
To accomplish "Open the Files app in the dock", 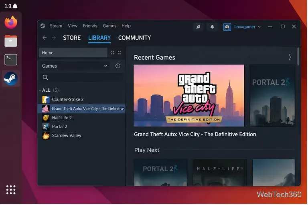I will point(11,41).
